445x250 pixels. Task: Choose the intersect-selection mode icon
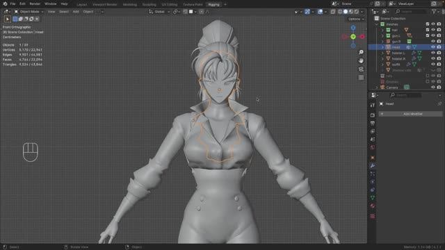tap(37, 19)
